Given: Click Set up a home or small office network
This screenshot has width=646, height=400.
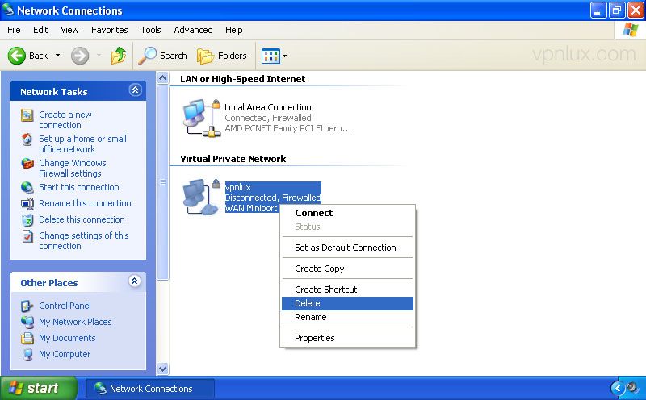Looking at the screenshot, I should point(82,144).
